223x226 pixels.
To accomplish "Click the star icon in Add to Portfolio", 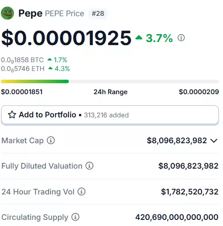I will [x=12, y=115].
